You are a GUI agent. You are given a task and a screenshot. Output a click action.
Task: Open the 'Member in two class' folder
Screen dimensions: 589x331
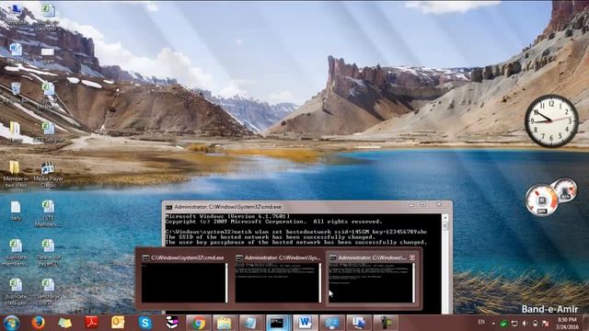[x=16, y=174]
